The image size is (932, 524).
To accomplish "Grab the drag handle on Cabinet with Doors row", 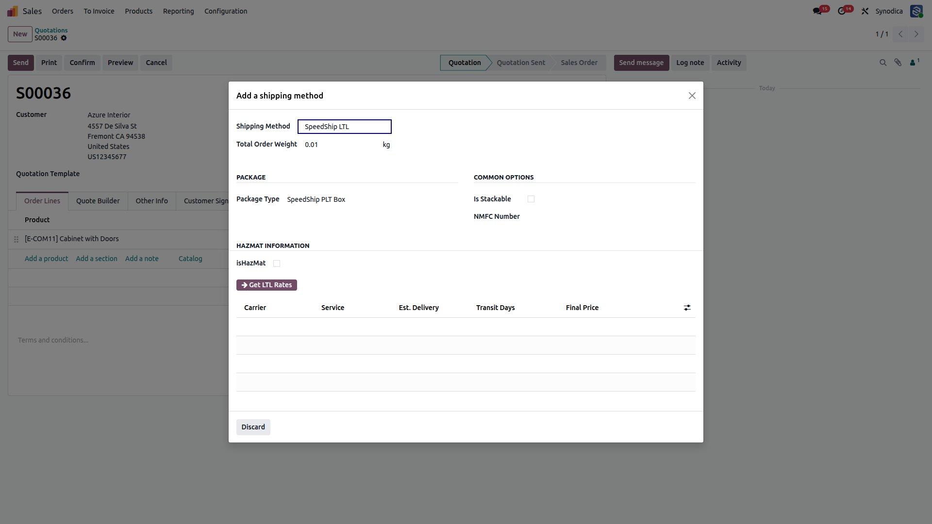I will [16, 239].
